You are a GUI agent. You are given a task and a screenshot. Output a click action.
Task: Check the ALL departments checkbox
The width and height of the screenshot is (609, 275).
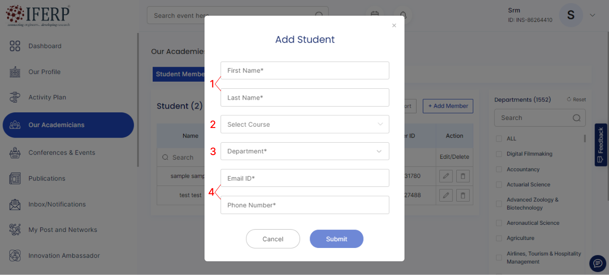tap(499, 139)
